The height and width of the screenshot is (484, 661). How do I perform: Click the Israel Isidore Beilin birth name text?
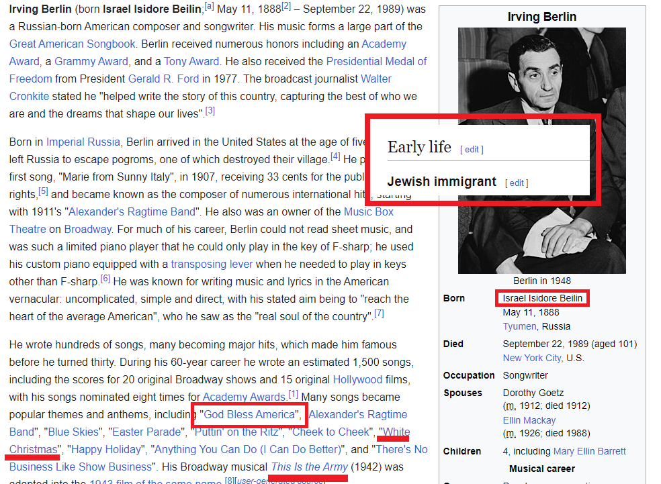[542, 298]
